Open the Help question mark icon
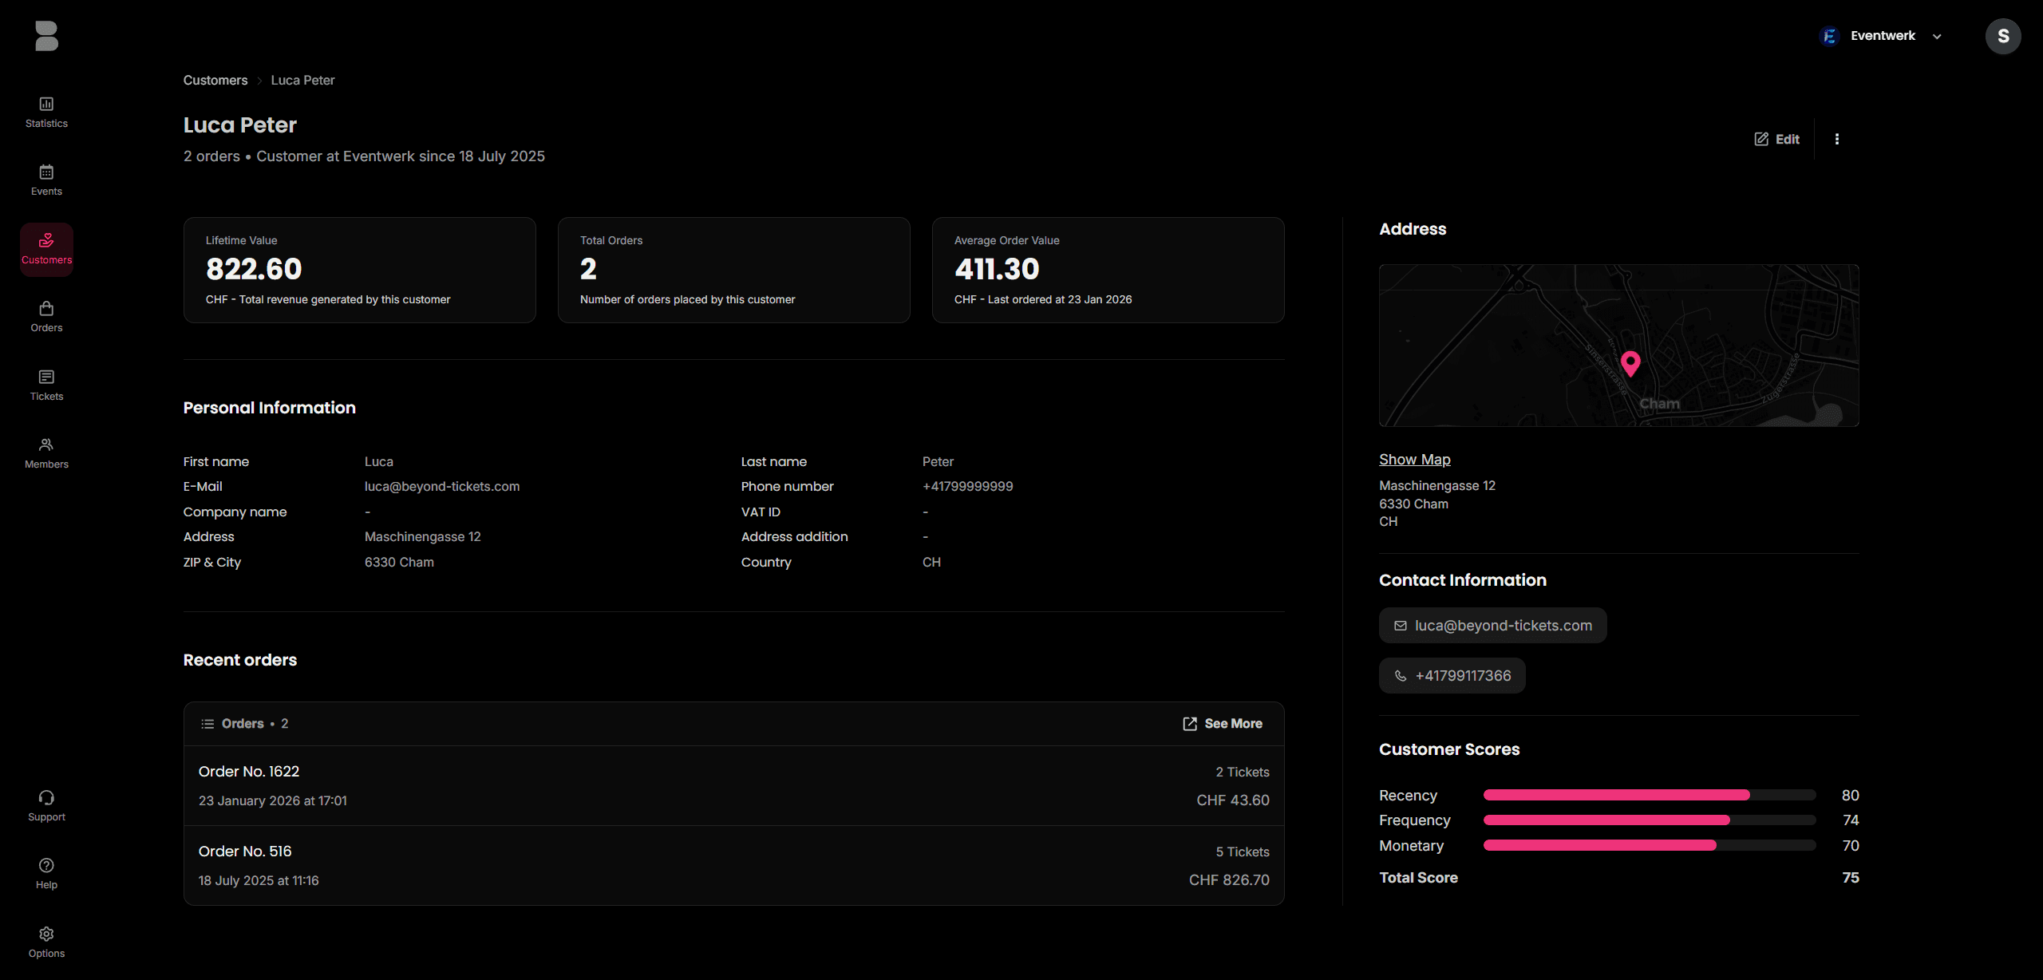2043x980 pixels. point(46,865)
